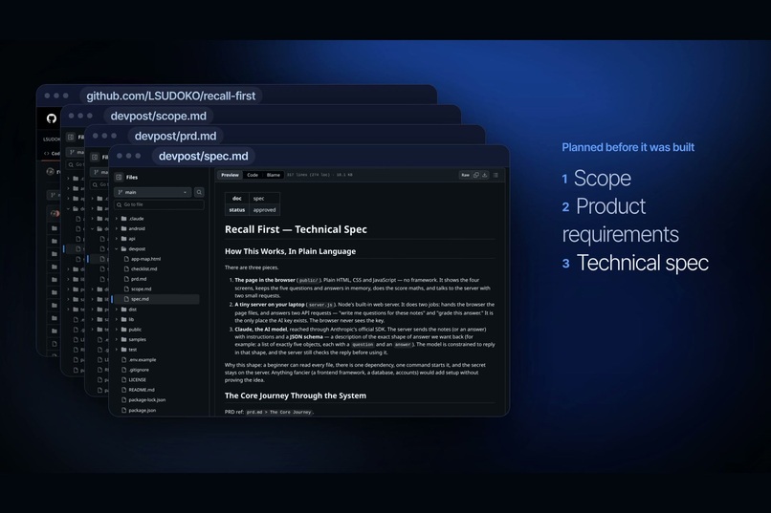This screenshot has height=513, width=771.
Task: Click the 'approved' status table cell
Action: tap(265, 210)
